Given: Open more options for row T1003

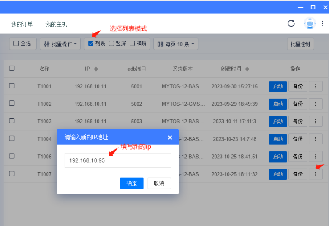Looking at the screenshot, I should 316,122.
